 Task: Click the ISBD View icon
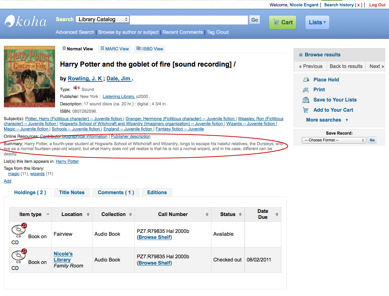coord(139,49)
